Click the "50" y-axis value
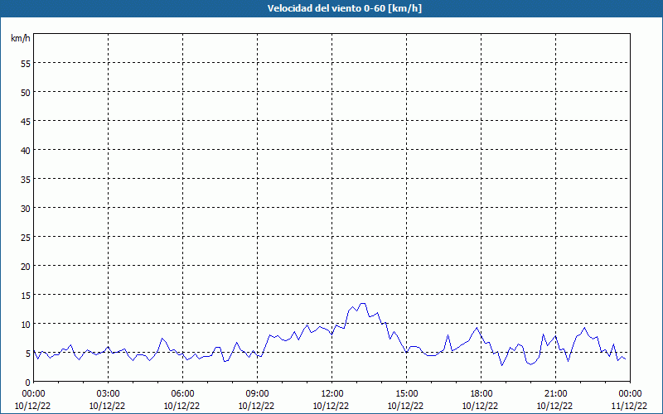This screenshot has width=663, height=414. click(26, 93)
